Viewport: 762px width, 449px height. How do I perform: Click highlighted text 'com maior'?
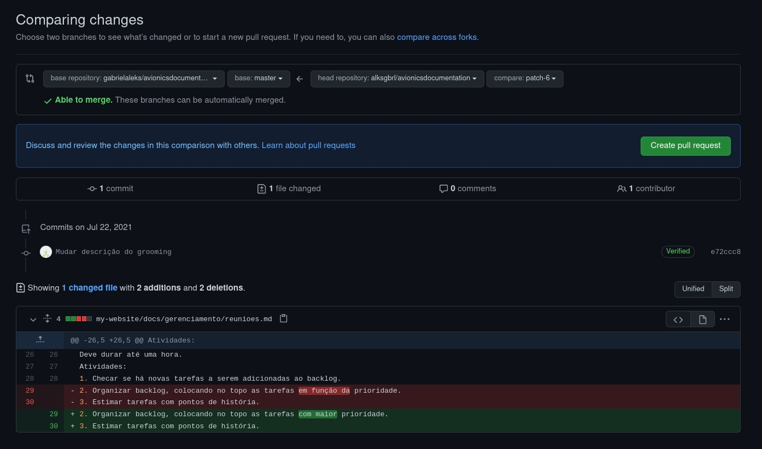click(x=318, y=414)
